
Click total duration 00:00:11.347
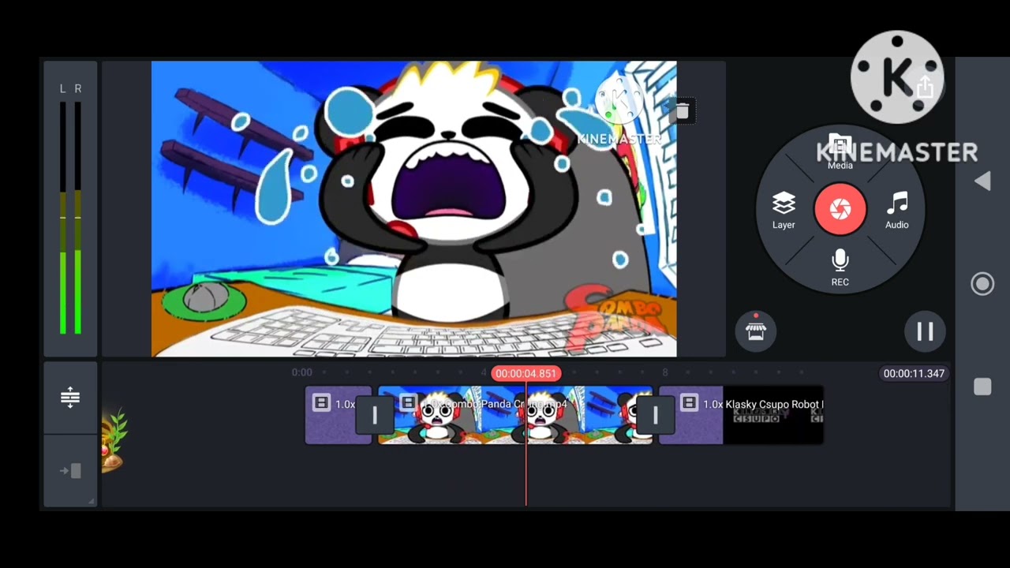point(914,373)
